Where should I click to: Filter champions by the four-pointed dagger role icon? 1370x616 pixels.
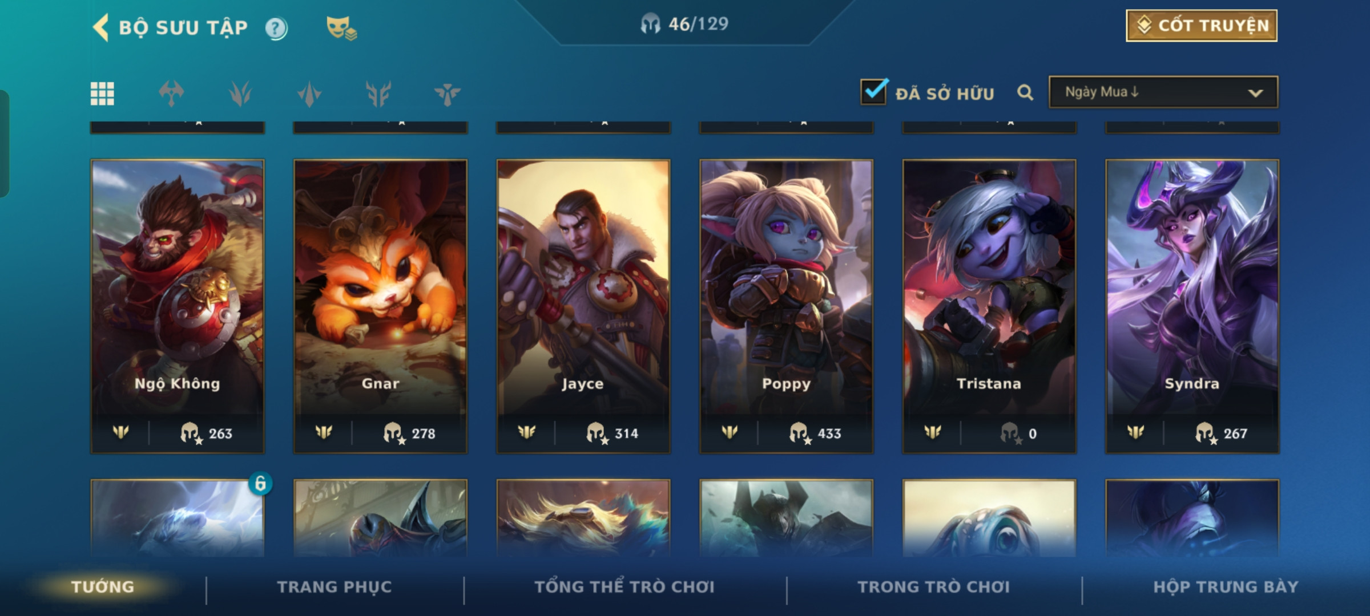coord(309,94)
